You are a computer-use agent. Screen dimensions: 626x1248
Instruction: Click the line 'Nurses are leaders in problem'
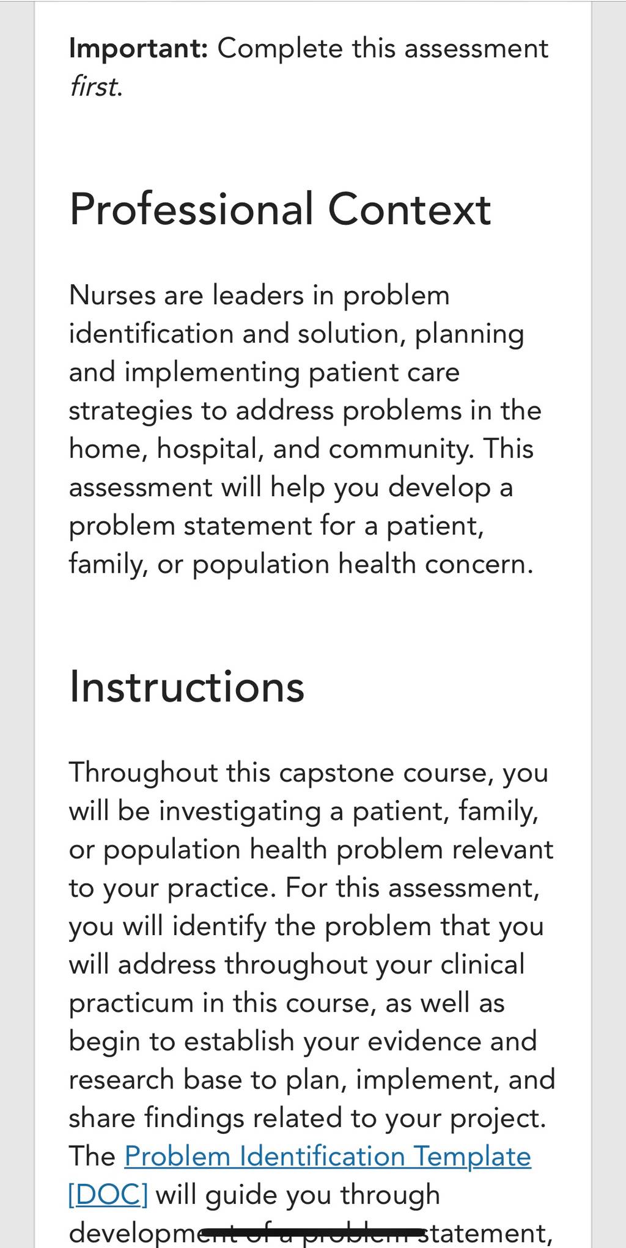pyautogui.click(x=259, y=295)
